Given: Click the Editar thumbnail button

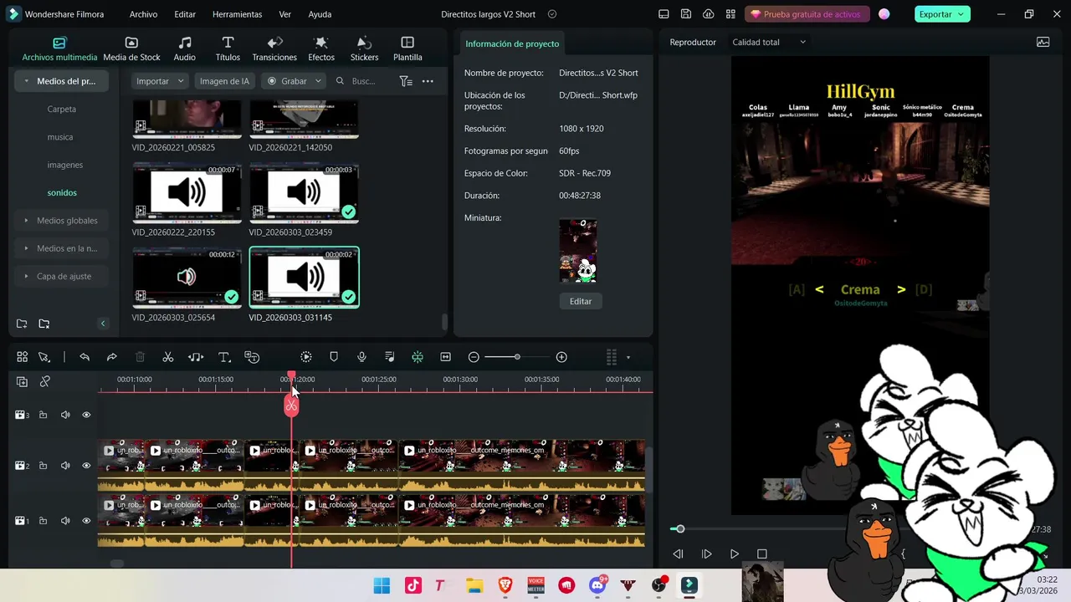Looking at the screenshot, I should point(581,301).
